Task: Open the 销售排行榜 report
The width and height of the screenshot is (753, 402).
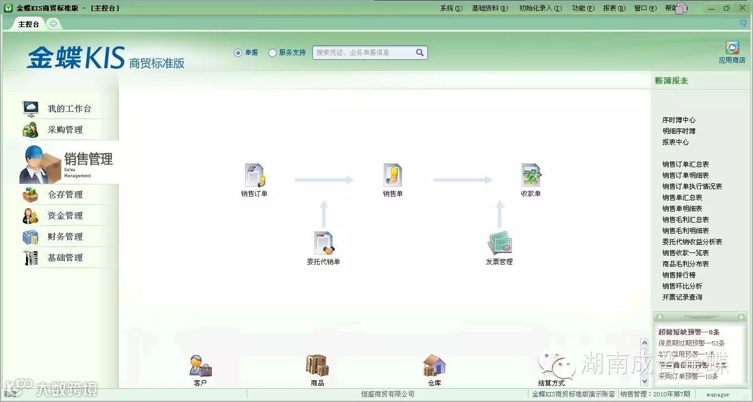Action: click(679, 275)
